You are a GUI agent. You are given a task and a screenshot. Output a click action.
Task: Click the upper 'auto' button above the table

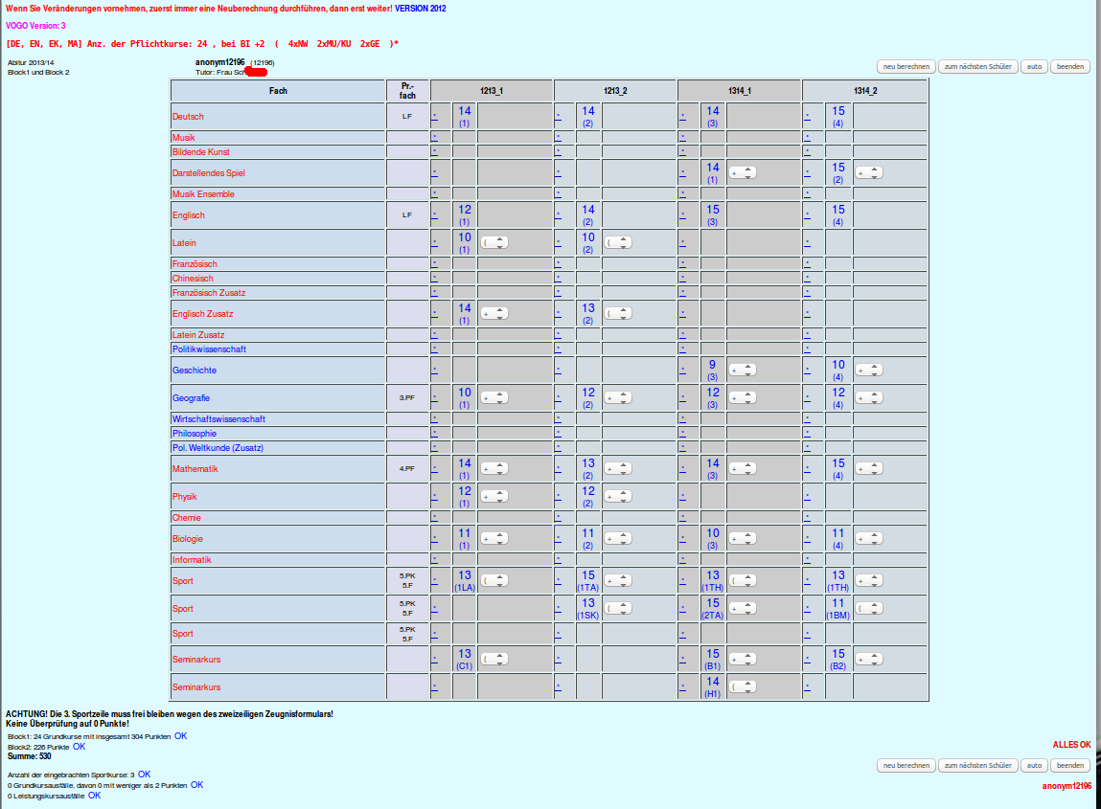click(1034, 67)
